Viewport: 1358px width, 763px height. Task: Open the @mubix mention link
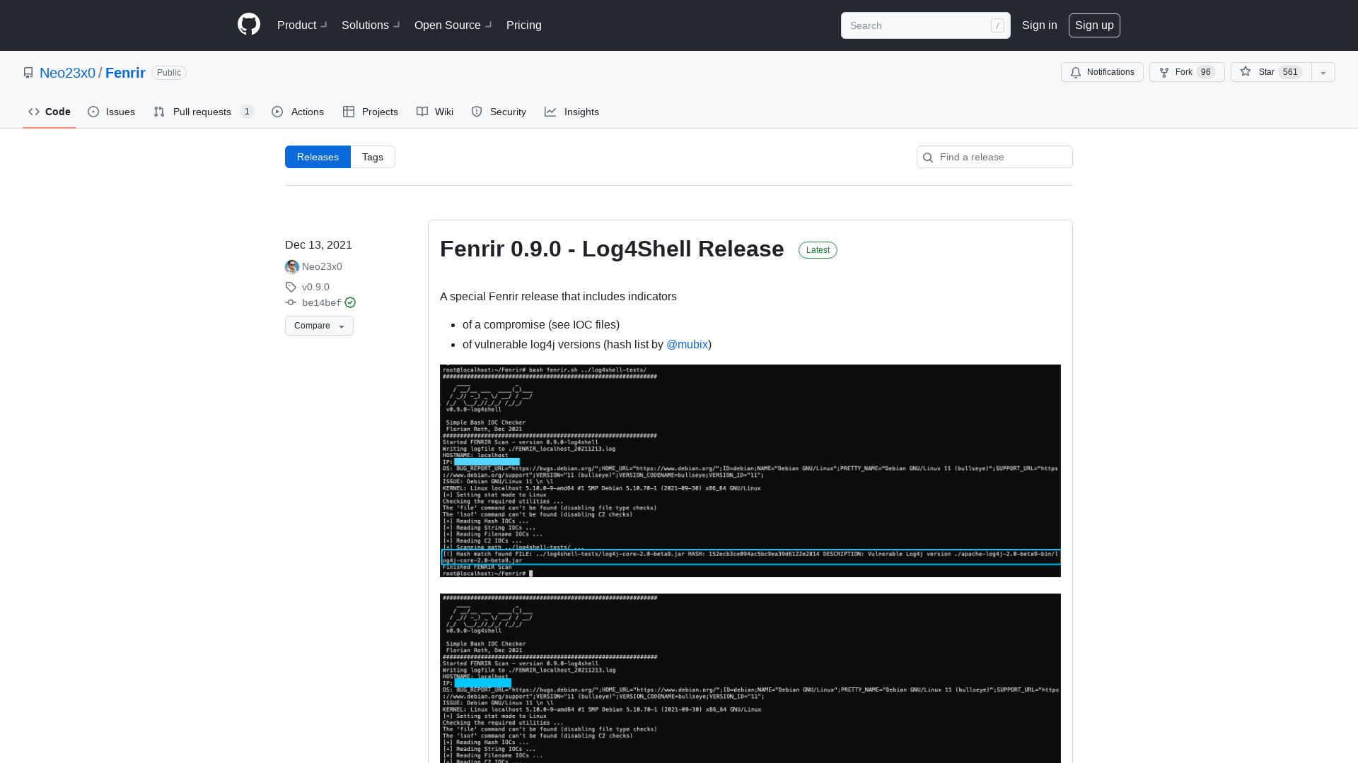tap(687, 344)
